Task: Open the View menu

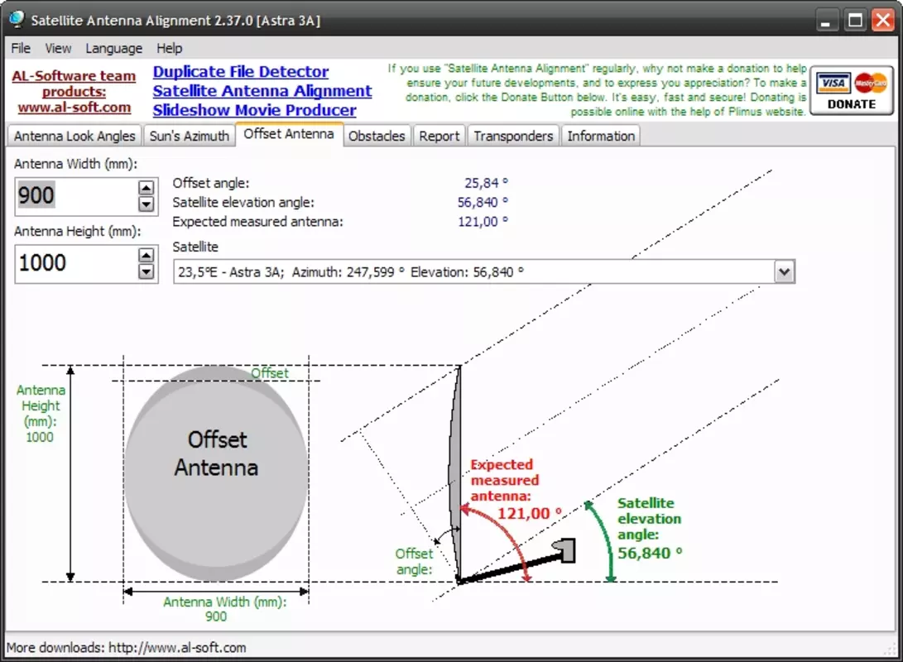Action: pyautogui.click(x=58, y=48)
